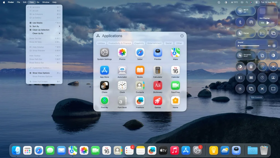
Task: Open Finder from the Dock
Action: click(x=16, y=150)
